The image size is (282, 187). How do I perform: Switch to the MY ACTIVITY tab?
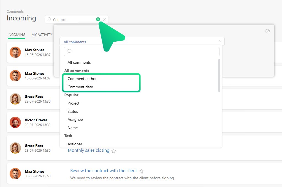(42, 34)
